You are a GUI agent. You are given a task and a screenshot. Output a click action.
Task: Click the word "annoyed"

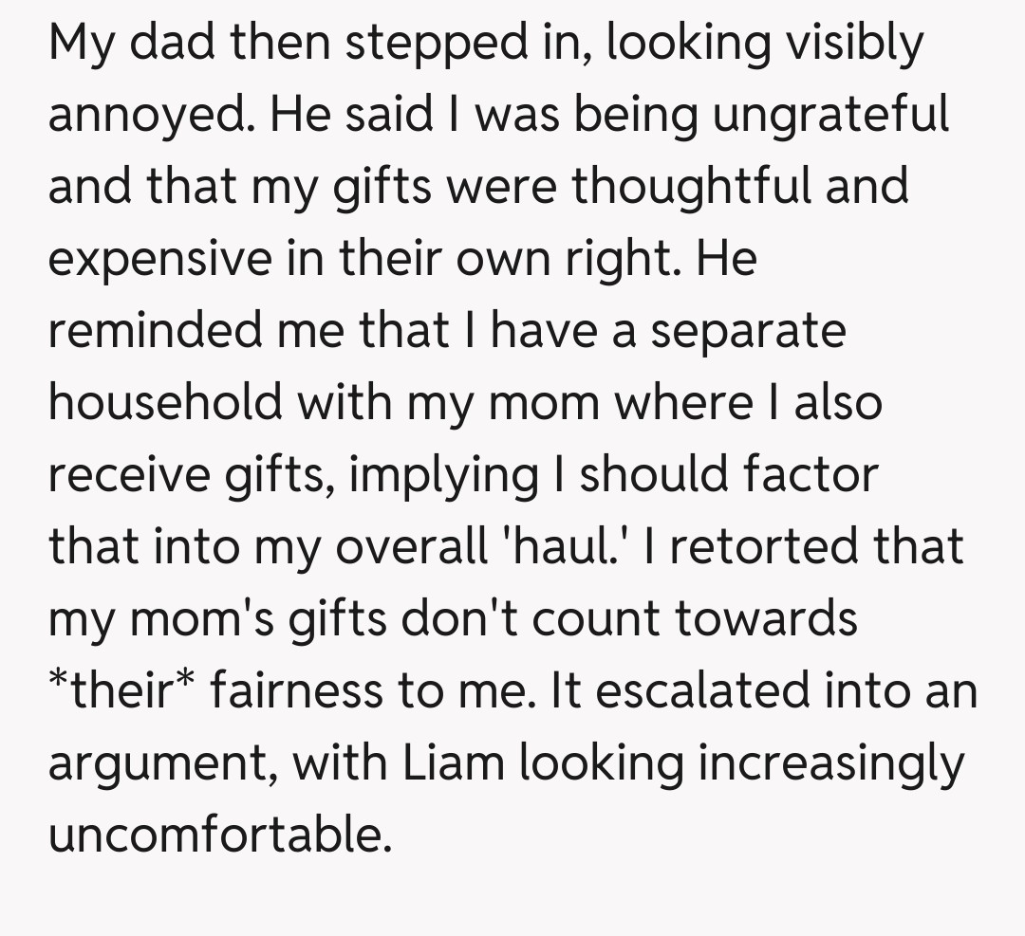tap(149, 115)
